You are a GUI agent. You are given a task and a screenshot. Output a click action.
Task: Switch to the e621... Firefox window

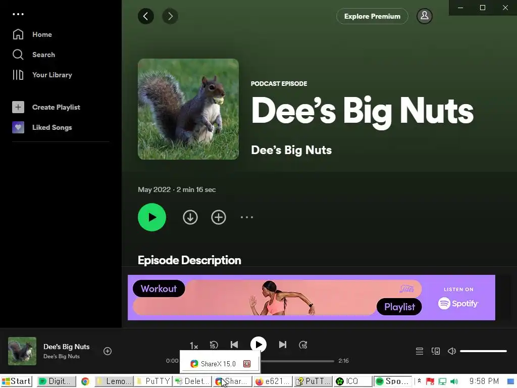[273, 381]
